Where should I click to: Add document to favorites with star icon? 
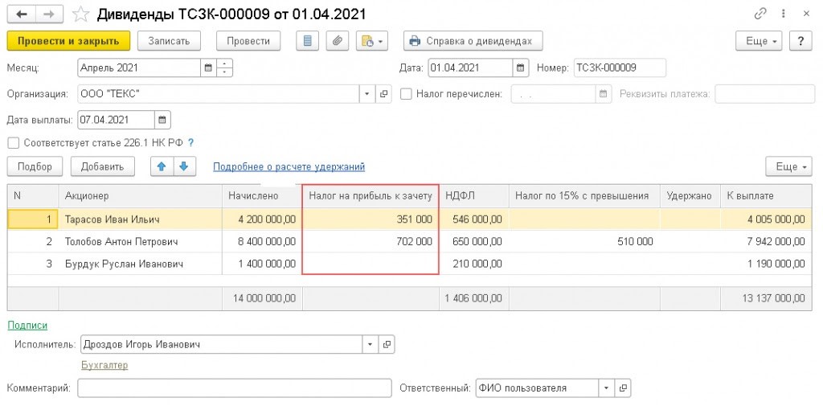81,14
